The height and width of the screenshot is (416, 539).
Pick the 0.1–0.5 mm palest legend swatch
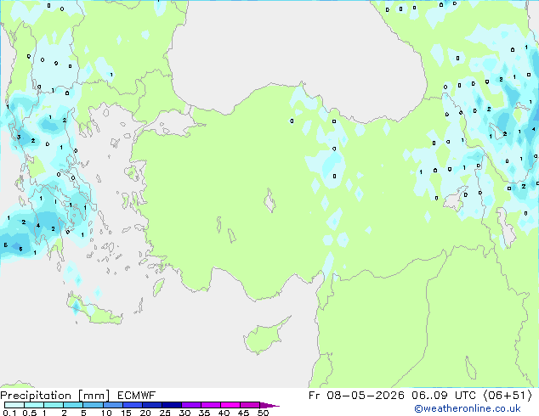14,405
